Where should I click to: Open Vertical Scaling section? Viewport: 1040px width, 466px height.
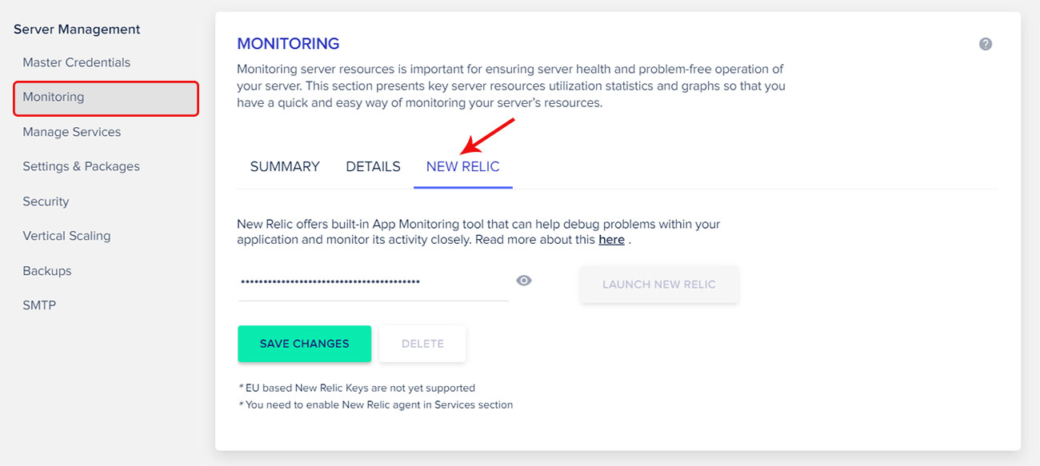click(66, 236)
